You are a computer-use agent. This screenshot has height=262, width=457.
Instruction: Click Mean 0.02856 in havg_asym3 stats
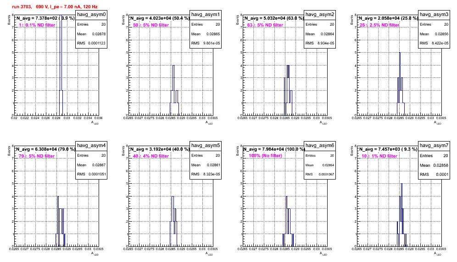click(434, 34)
